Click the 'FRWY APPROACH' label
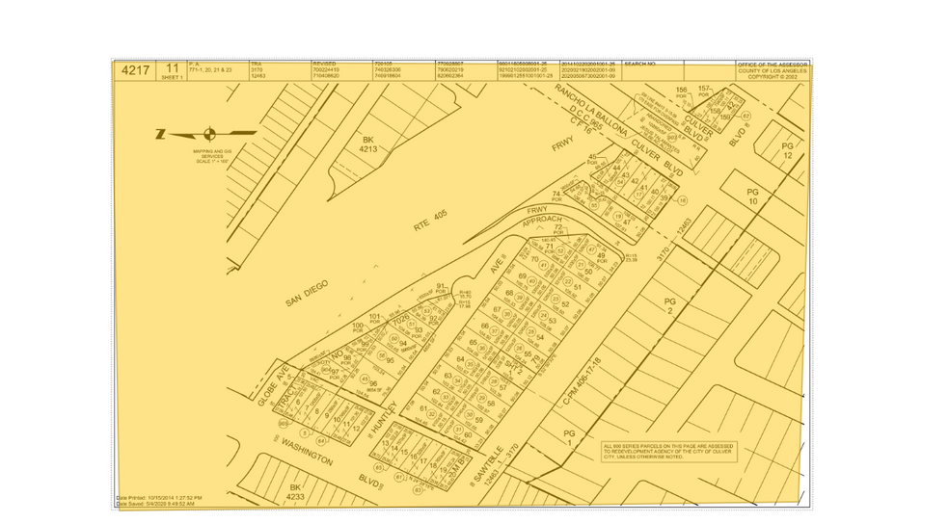The height and width of the screenshot is (523, 949). [540, 216]
